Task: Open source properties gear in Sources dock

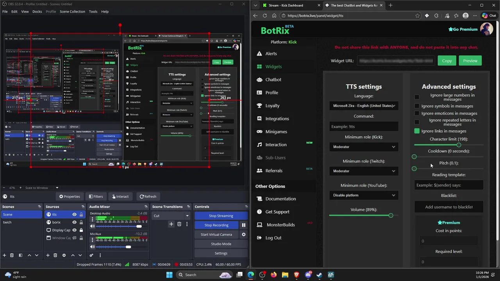Action: 64,255
